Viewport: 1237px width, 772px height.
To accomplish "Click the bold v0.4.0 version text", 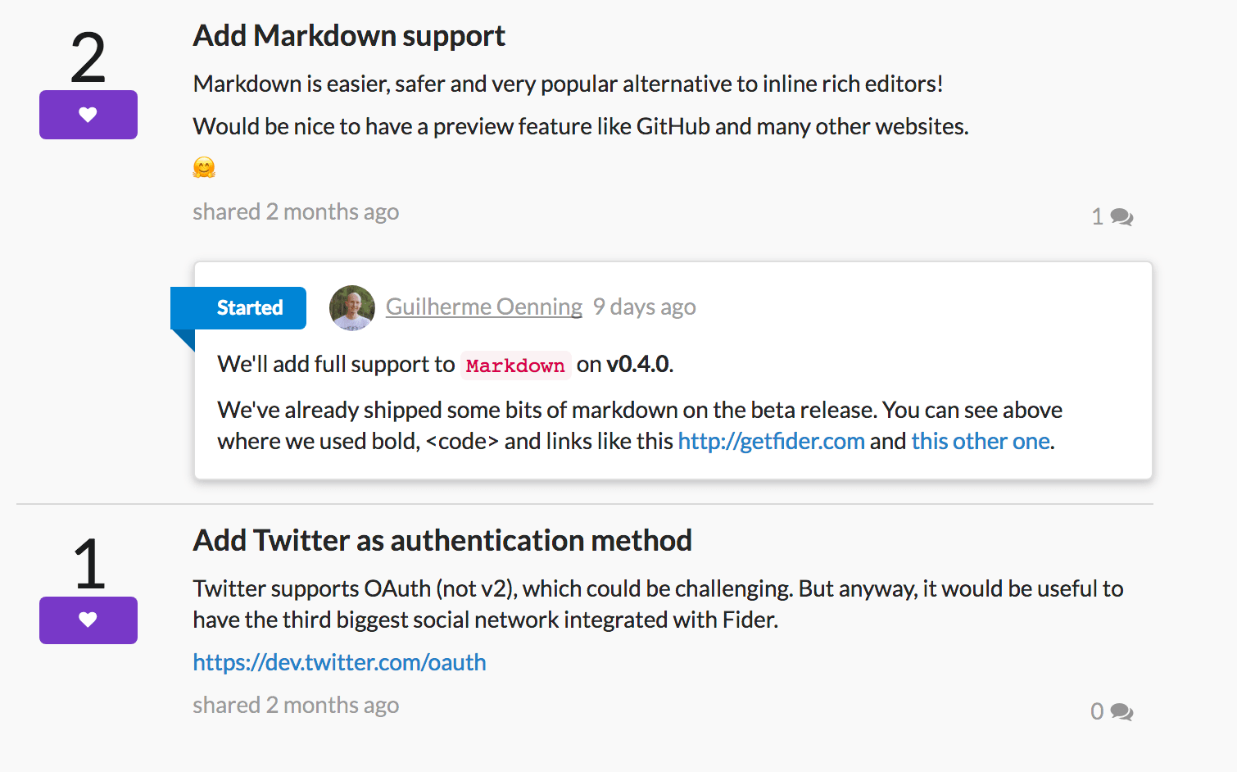I will pos(637,364).
